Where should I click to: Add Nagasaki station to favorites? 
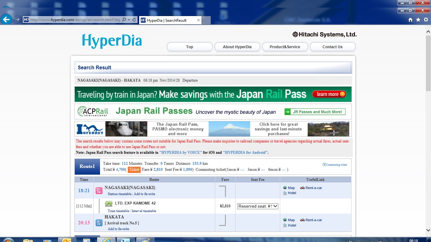pos(145,194)
